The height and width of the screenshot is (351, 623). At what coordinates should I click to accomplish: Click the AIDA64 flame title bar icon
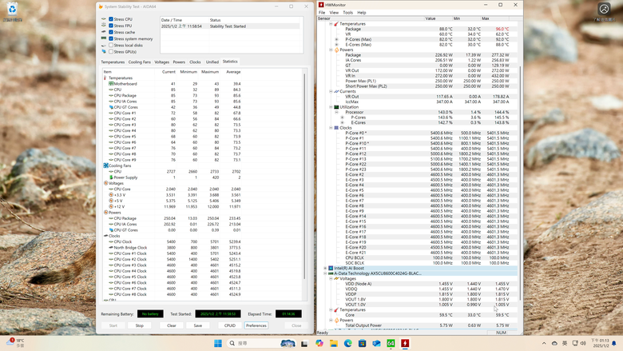(x=101, y=6)
